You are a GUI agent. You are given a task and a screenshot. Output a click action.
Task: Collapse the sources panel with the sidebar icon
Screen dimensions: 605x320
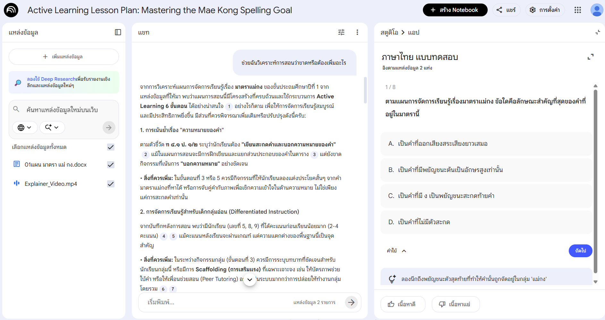[118, 32]
